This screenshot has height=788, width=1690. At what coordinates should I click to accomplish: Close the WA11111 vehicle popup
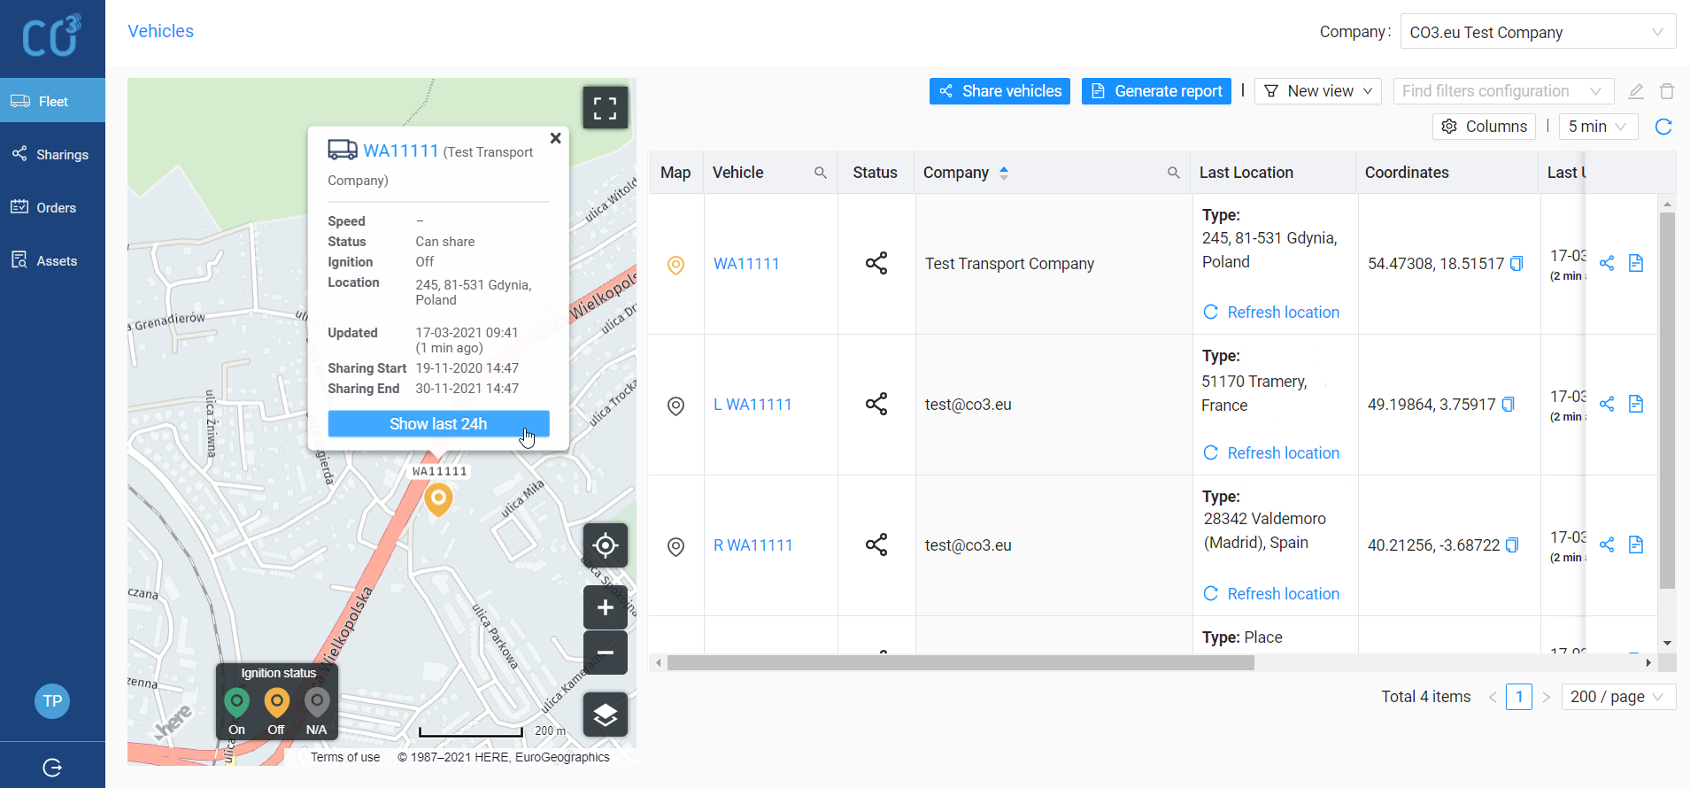[555, 138]
